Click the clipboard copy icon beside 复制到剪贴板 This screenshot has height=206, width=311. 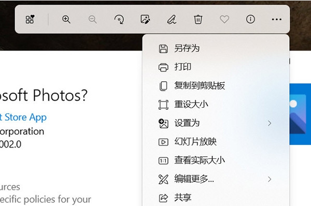point(163,86)
